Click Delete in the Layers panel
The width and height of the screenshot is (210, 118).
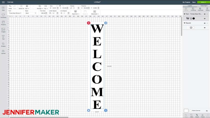coord(207,9)
